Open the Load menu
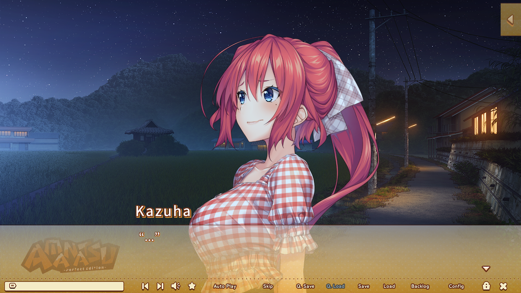521x293 pixels. (x=389, y=286)
